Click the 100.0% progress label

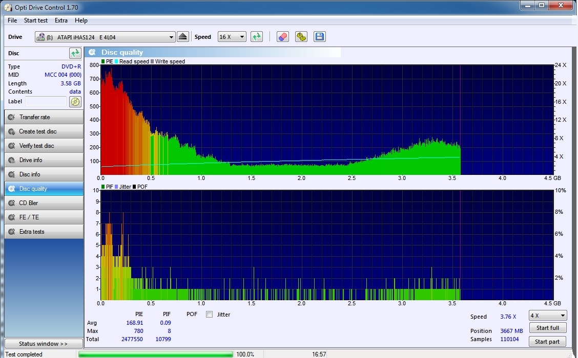pos(245,354)
